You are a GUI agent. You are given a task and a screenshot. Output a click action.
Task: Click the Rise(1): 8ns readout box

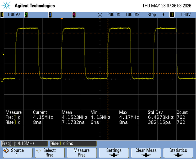73,143
